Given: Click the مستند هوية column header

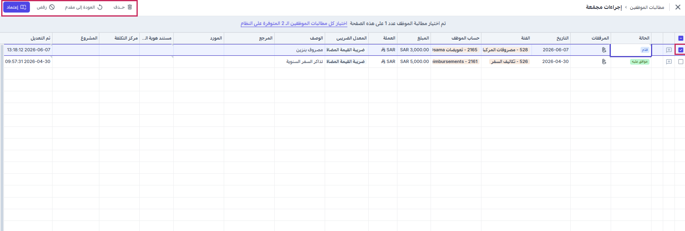Looking at the screenshot, I should pos(157,38).
